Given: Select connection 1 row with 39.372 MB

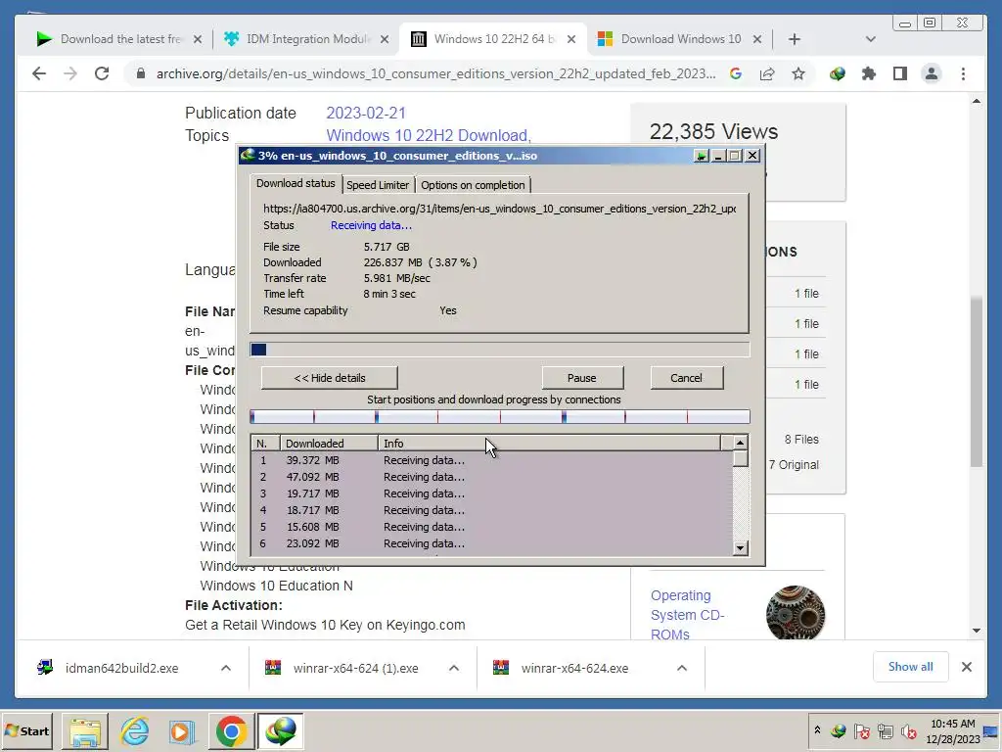Looking at the screenshot, I should pyautogui.click(x=492, y=460).
